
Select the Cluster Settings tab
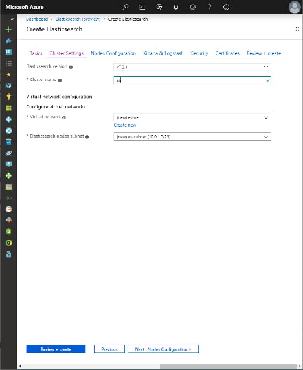67,53
